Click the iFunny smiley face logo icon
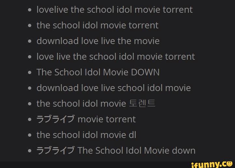This screenshot has height=168, width=235. click(229, 164)
